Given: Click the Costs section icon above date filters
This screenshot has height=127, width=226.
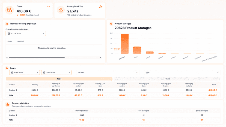Looking at the screenshot, I should (x=7, y=68).
